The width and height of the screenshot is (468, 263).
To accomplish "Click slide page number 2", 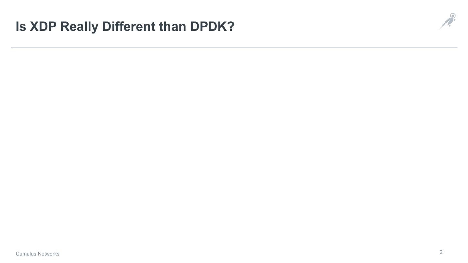I will click(x=441, y=252).
